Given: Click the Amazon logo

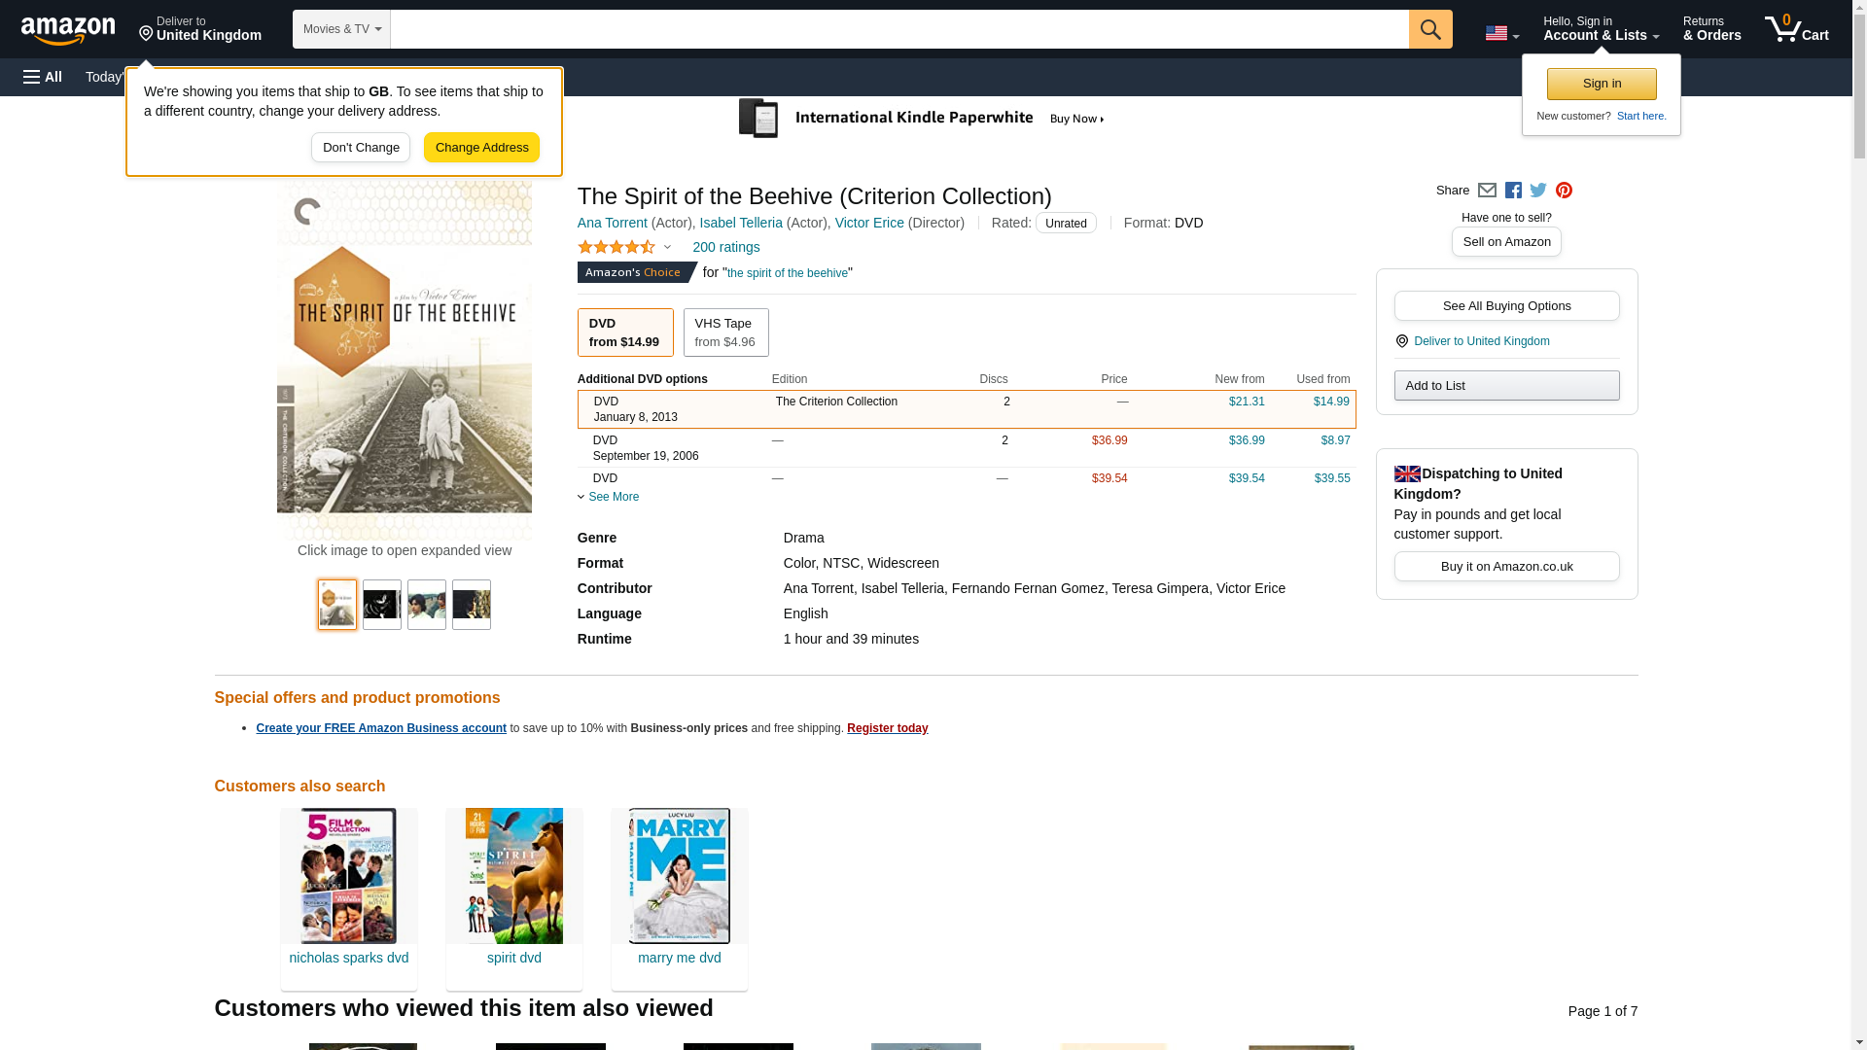Looking at the screenshot, I should tap(68, 30).
